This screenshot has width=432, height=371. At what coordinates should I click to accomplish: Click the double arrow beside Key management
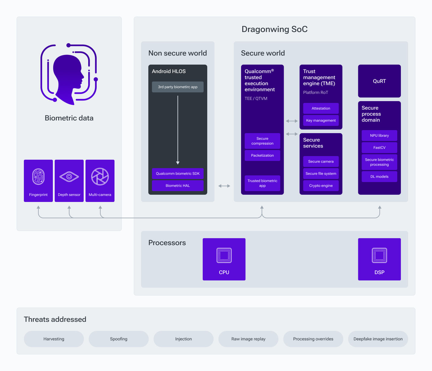tap(292, 121)
